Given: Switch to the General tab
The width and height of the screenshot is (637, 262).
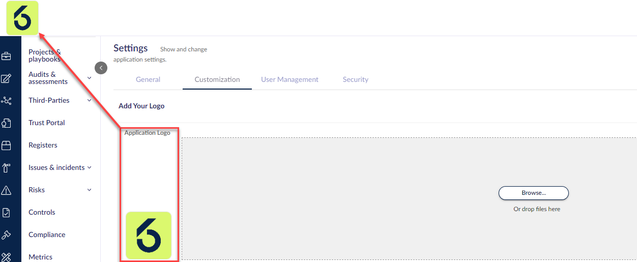Looking at the screenshot, I should tap(148, 79).
